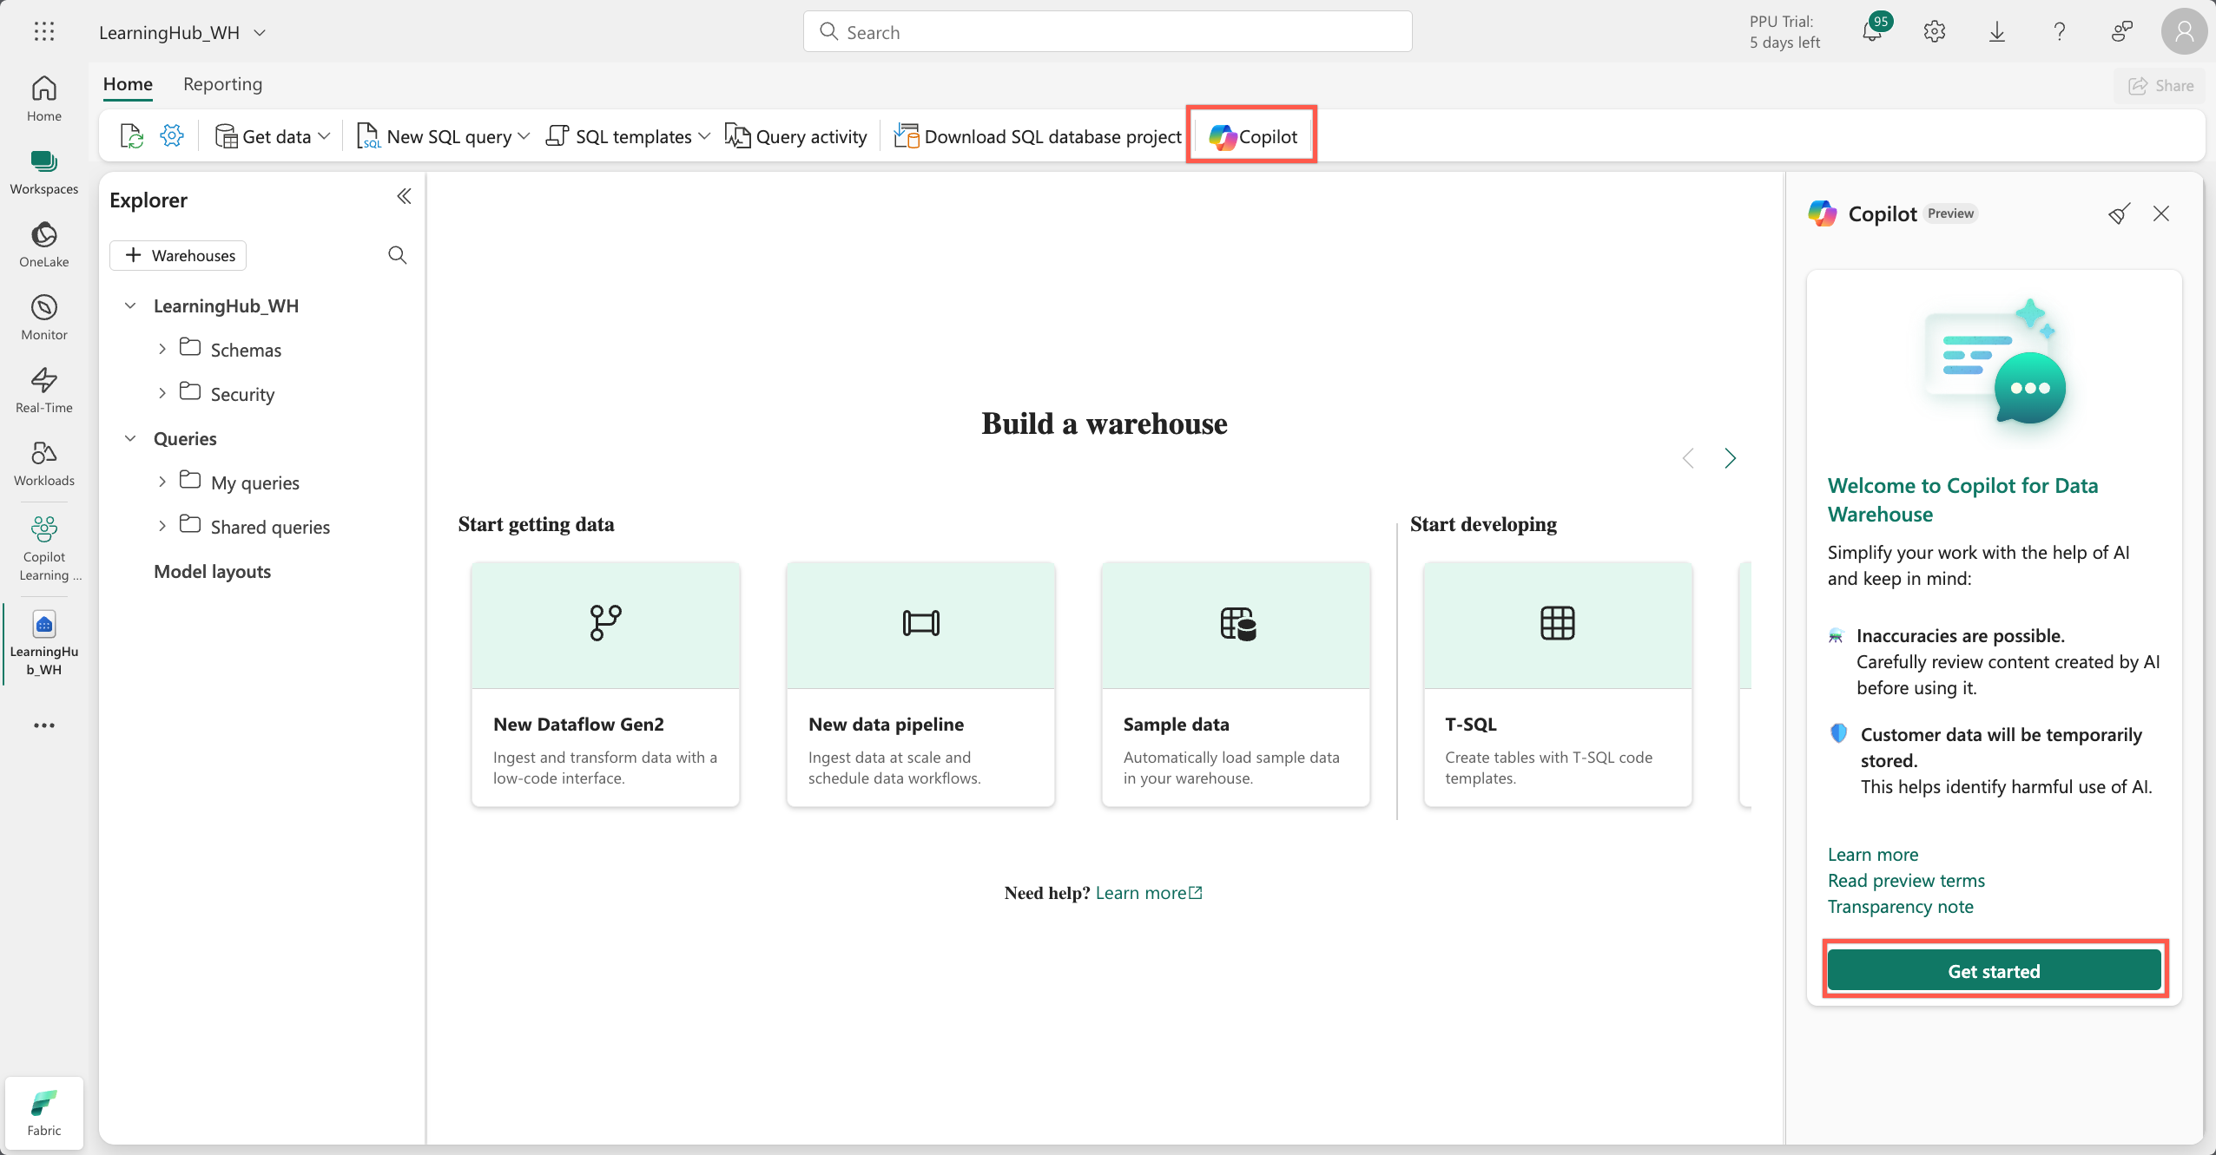Screen dimensions: 2216x1155
Task: Open Monitor in left navigation
Action: pos(44,318)
